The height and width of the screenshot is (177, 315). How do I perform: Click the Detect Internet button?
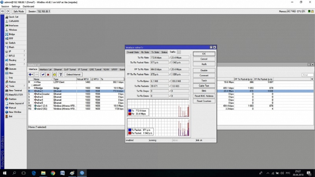pos(74,74)
